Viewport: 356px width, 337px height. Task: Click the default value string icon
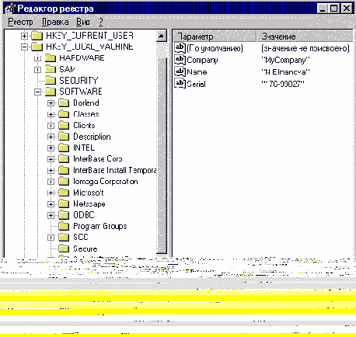[180, 48]
